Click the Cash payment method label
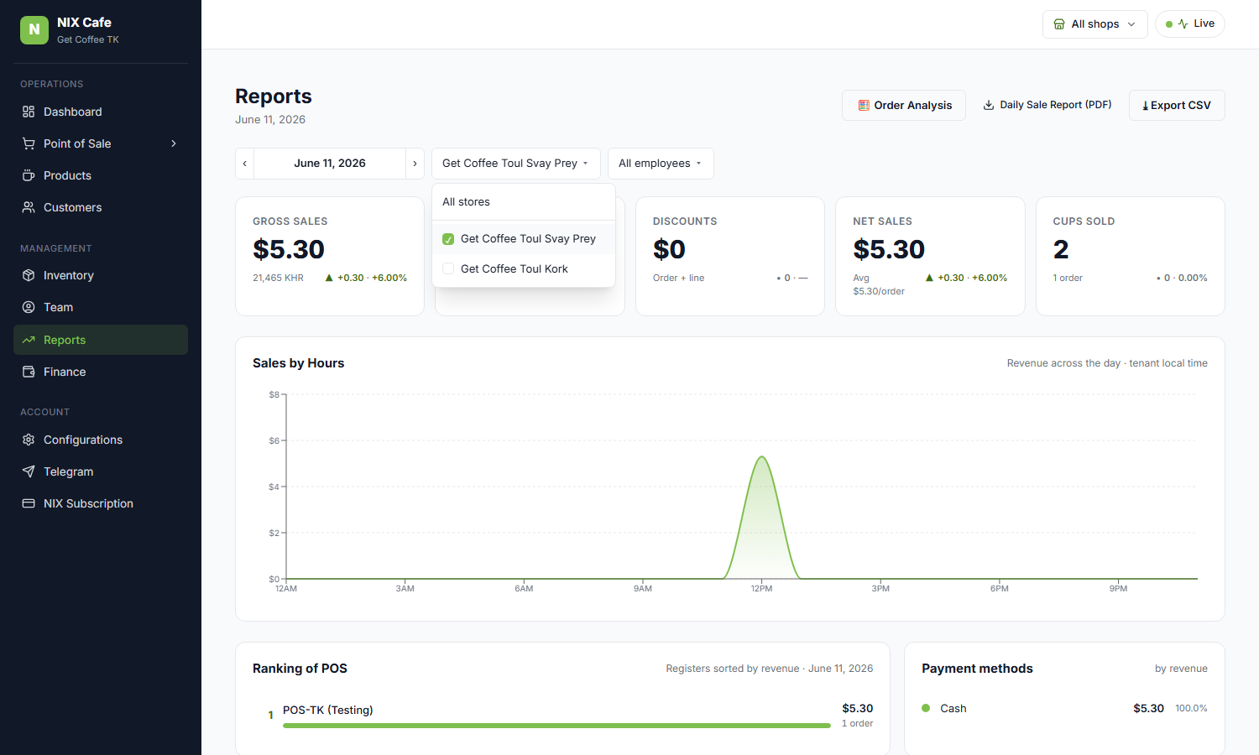The height and width of the screenshot is (755, 1259). [x=953, y=708]
